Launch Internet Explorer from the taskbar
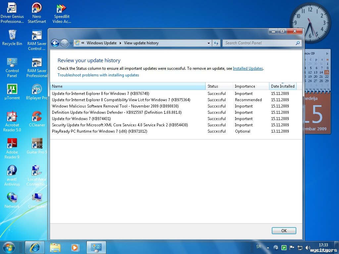 click(35, 247)
